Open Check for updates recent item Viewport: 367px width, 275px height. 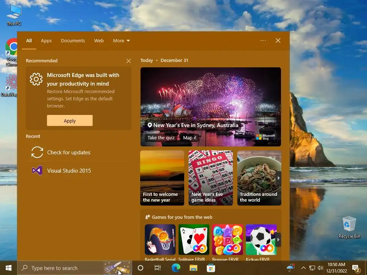78,153
